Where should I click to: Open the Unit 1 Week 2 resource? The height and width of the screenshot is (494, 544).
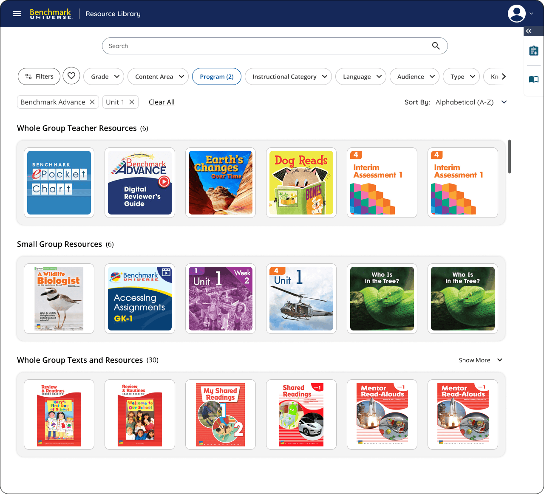click(221, 299)
